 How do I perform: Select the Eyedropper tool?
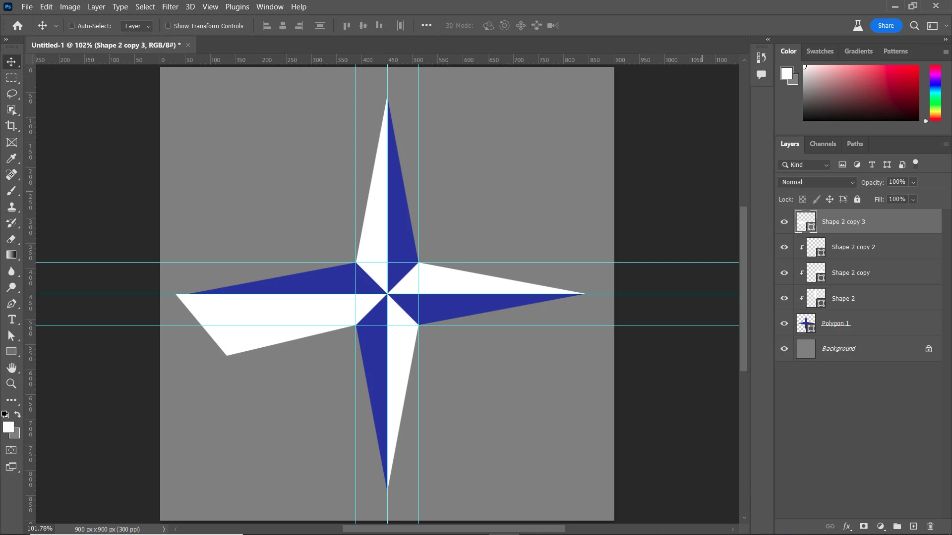11,159
